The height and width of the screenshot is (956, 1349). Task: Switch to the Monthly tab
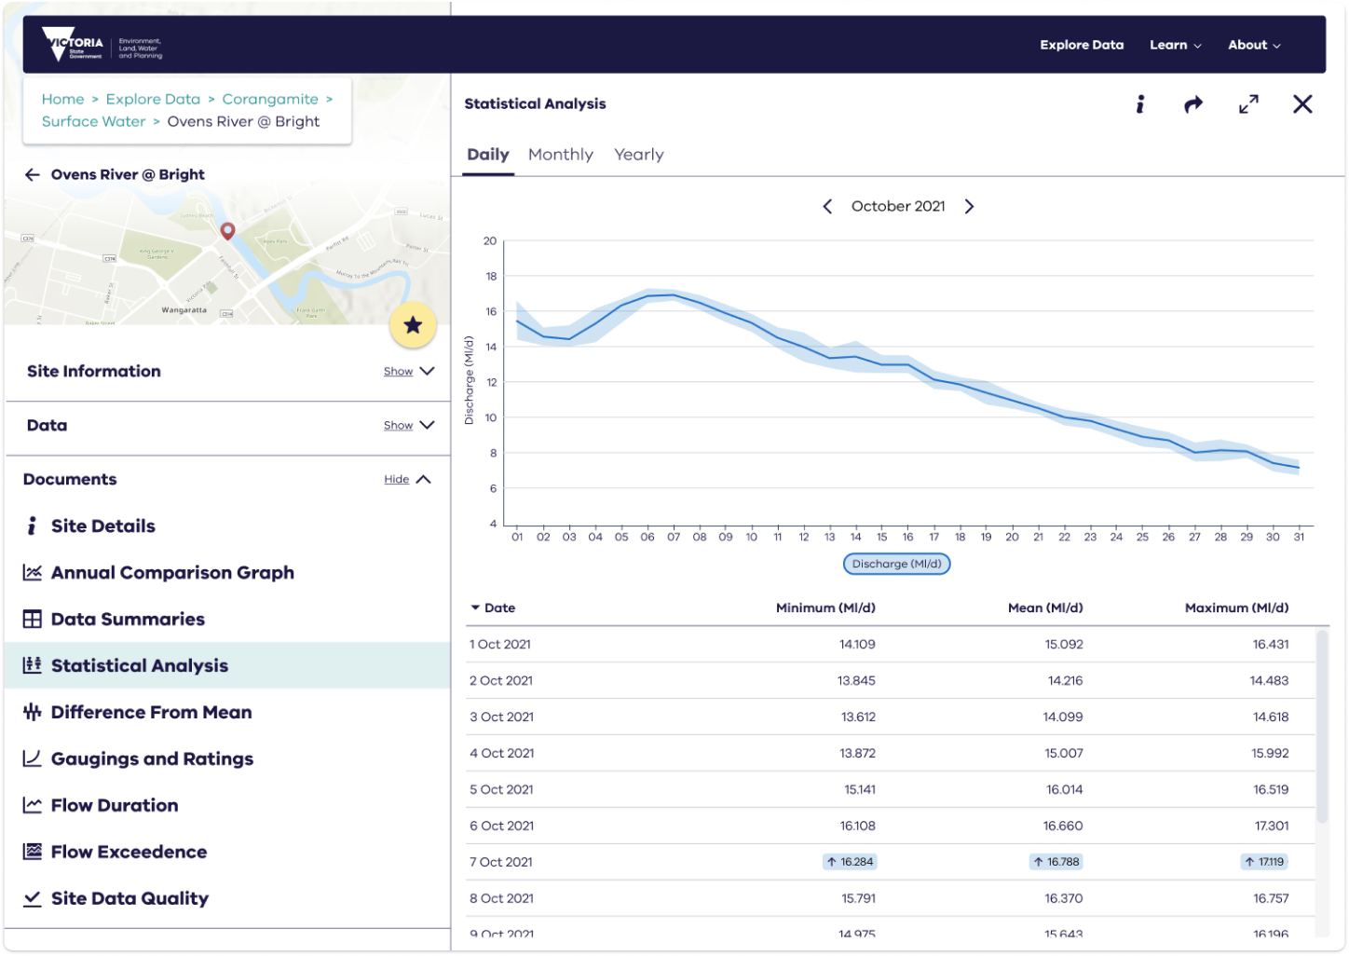pos(560,155)
